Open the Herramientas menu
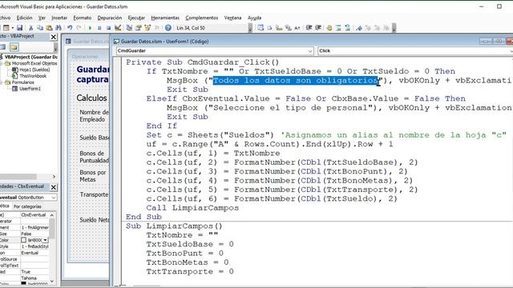 [165, 18]
